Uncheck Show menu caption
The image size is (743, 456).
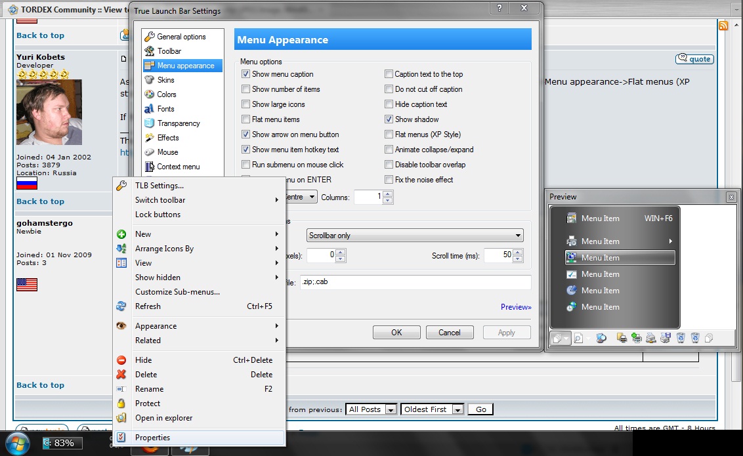tap(245, 74)
